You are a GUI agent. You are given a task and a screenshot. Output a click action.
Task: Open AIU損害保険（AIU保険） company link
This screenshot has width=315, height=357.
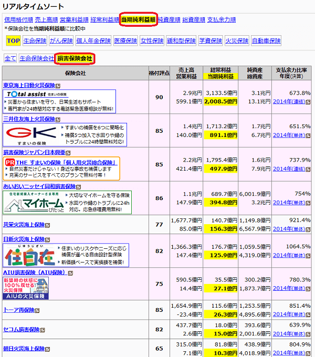tap(35, 272)
